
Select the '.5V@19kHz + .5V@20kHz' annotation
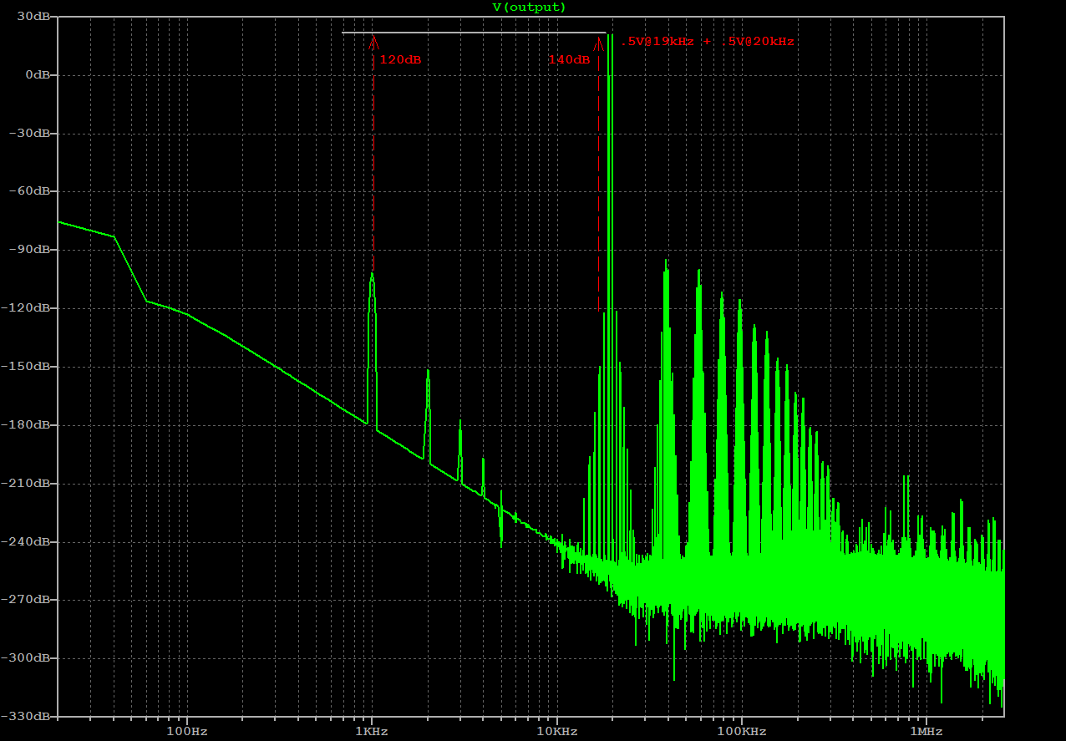coord(707,41)
